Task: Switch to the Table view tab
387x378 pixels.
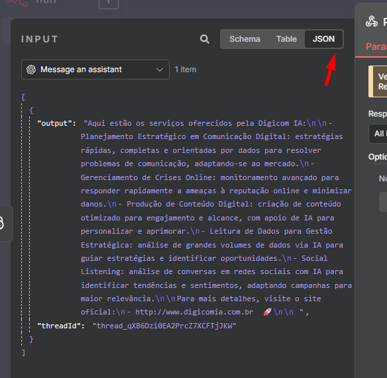Action: pyautogui.click(x=286, y=39)
